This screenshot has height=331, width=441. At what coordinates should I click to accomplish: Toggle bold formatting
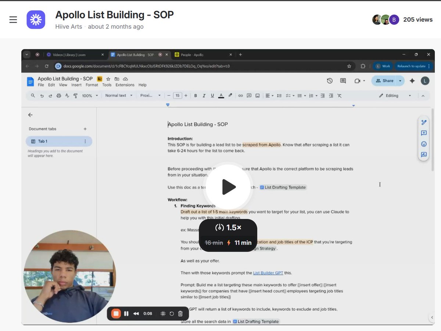coord(196,96)
